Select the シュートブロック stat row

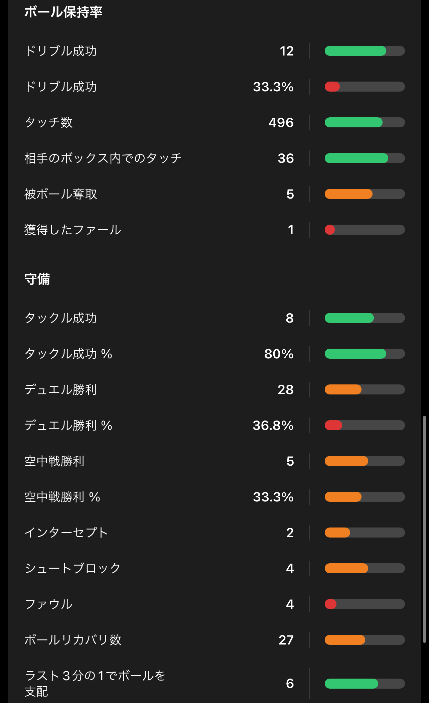pyautogui.click(x=214, y=568)
